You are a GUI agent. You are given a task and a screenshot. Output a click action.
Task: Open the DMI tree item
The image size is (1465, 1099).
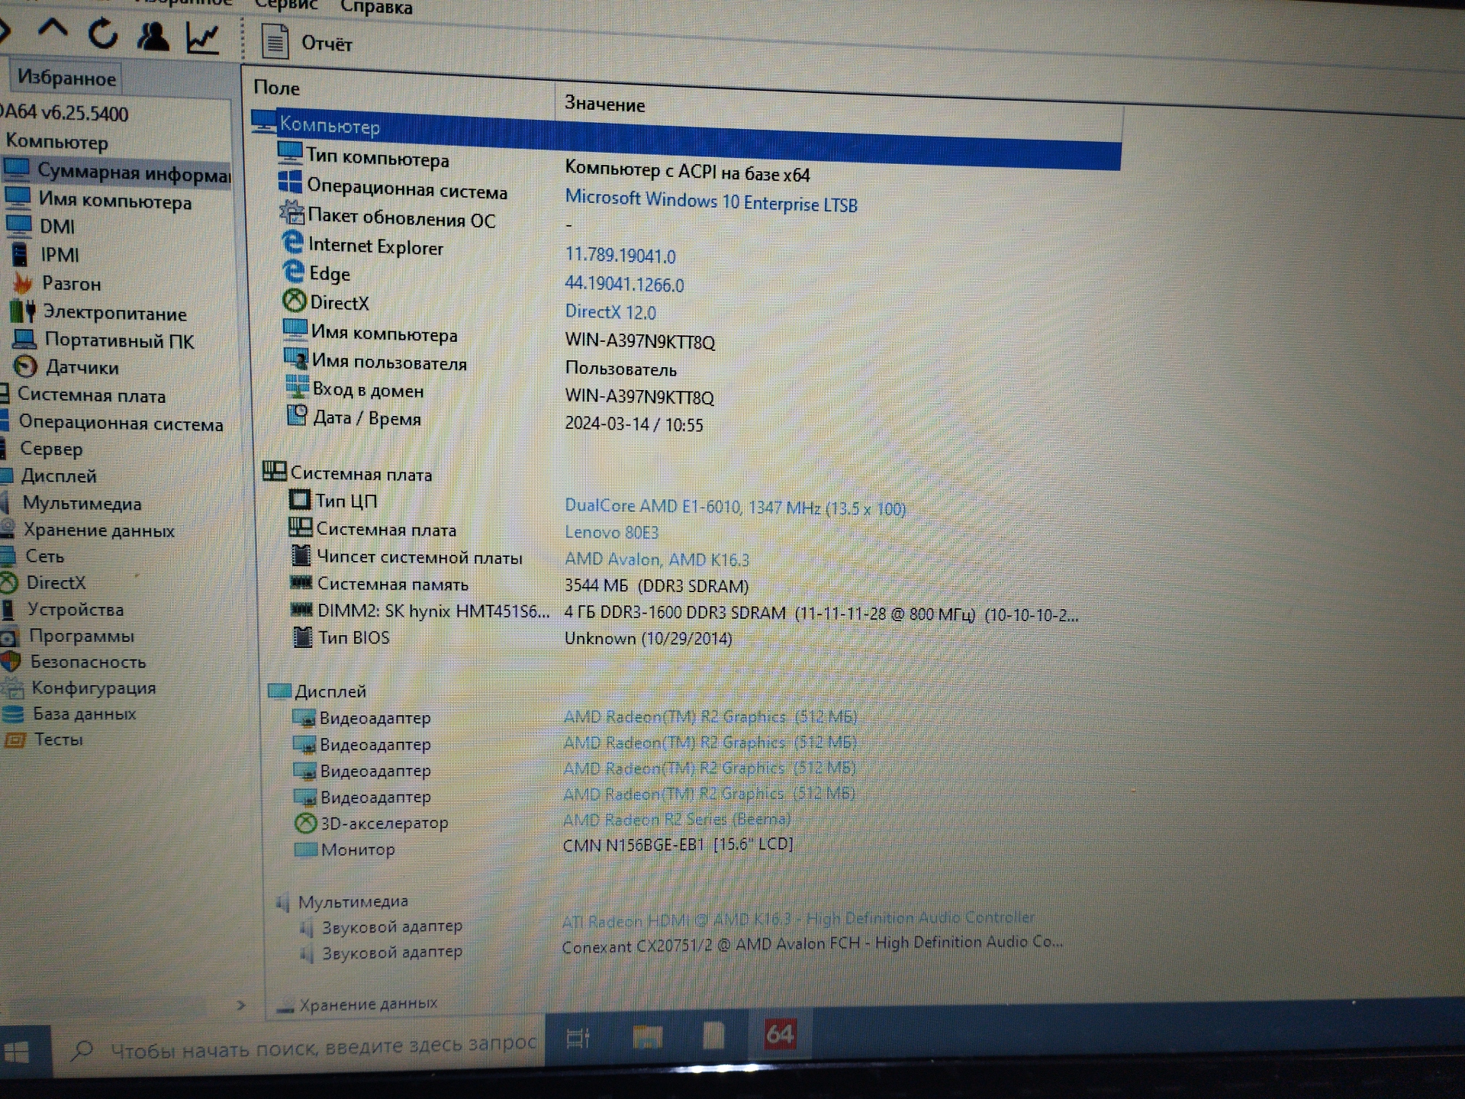tap(41, 227)
